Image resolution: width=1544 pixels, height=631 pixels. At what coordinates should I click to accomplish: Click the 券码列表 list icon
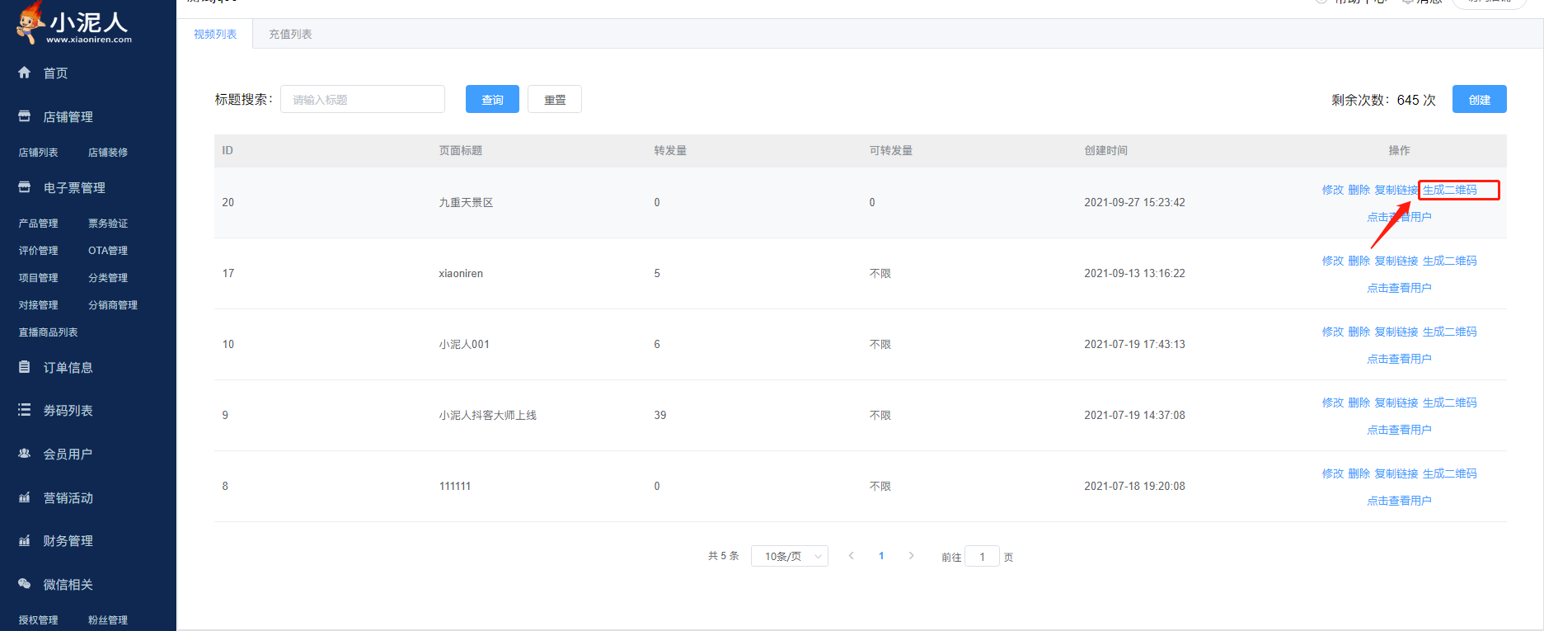25,410
